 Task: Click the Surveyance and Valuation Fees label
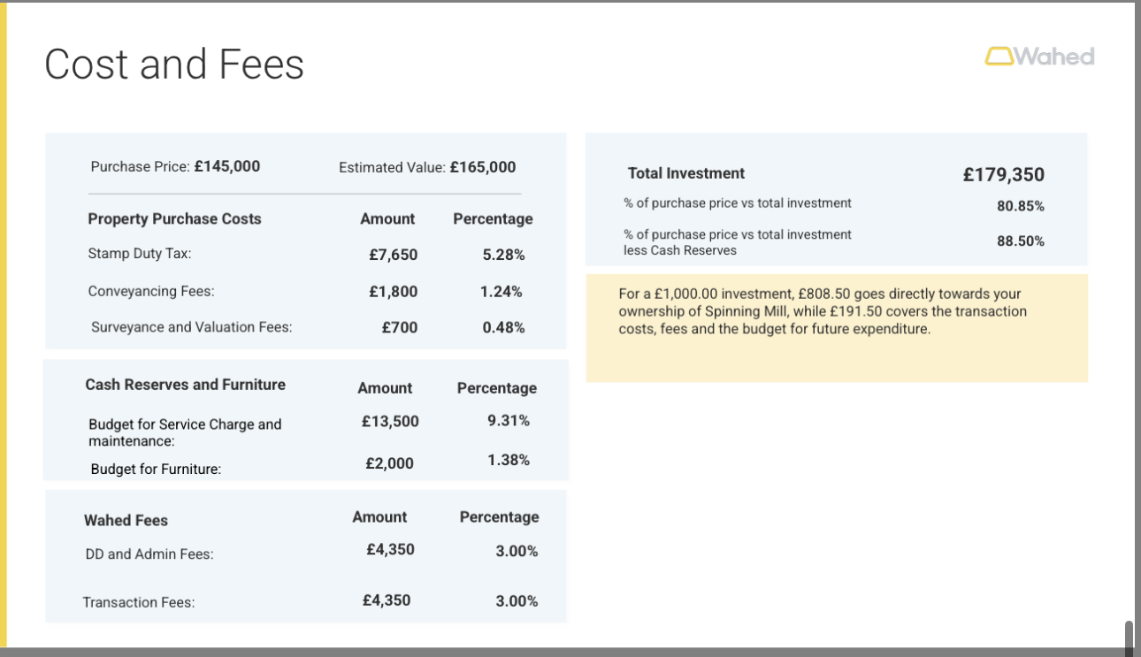coord(191,327)
